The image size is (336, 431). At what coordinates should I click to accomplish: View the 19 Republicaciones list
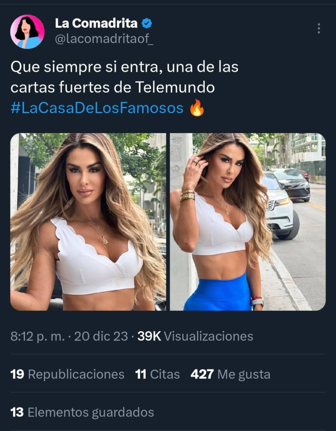click(67, 374)
